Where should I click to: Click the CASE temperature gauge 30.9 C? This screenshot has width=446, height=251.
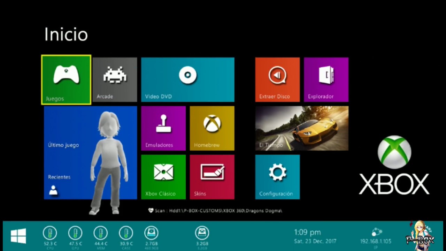(x=126, y=233)
